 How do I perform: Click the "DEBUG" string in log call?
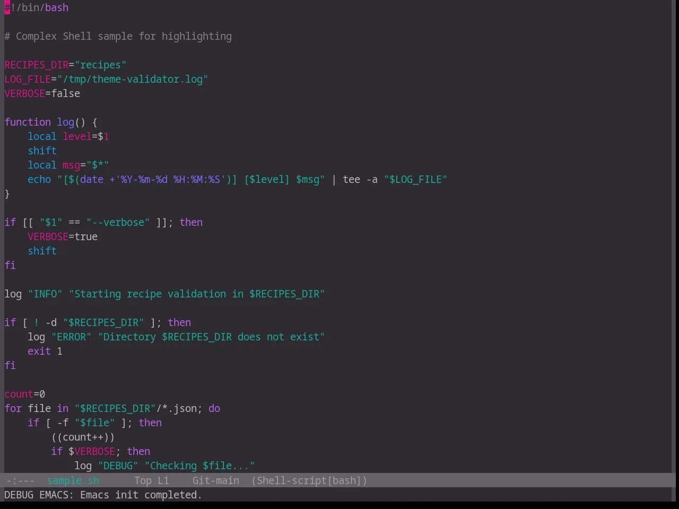(118, 466)
